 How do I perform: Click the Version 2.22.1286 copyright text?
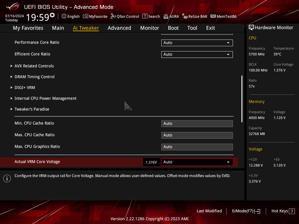click(149, 219)
